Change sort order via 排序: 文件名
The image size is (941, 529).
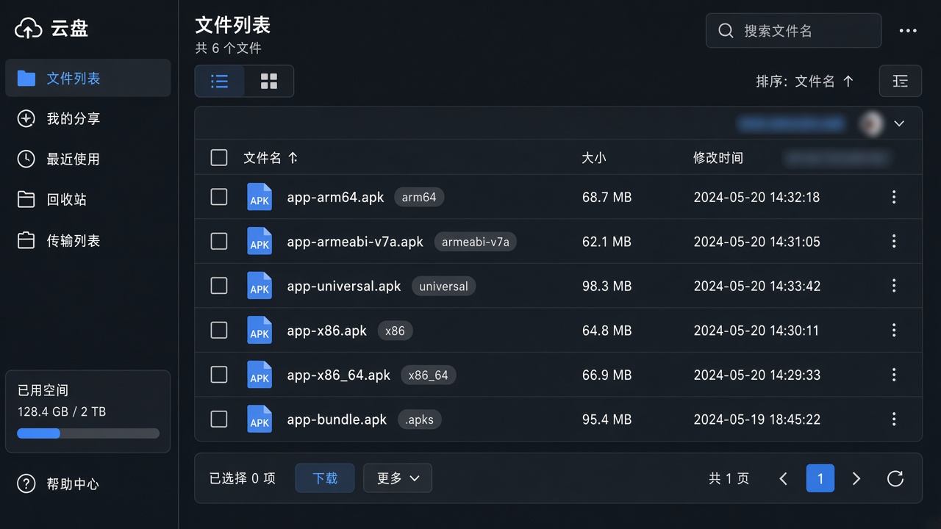pyautogui.click(x=805, y=81)
